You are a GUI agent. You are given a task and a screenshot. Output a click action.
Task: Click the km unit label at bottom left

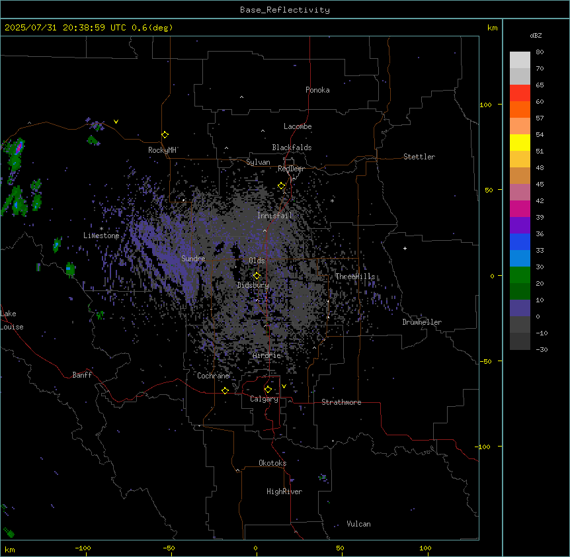coord(10,549)
